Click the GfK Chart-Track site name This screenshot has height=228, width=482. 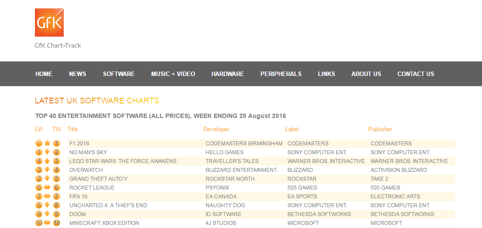click(58, 46)
